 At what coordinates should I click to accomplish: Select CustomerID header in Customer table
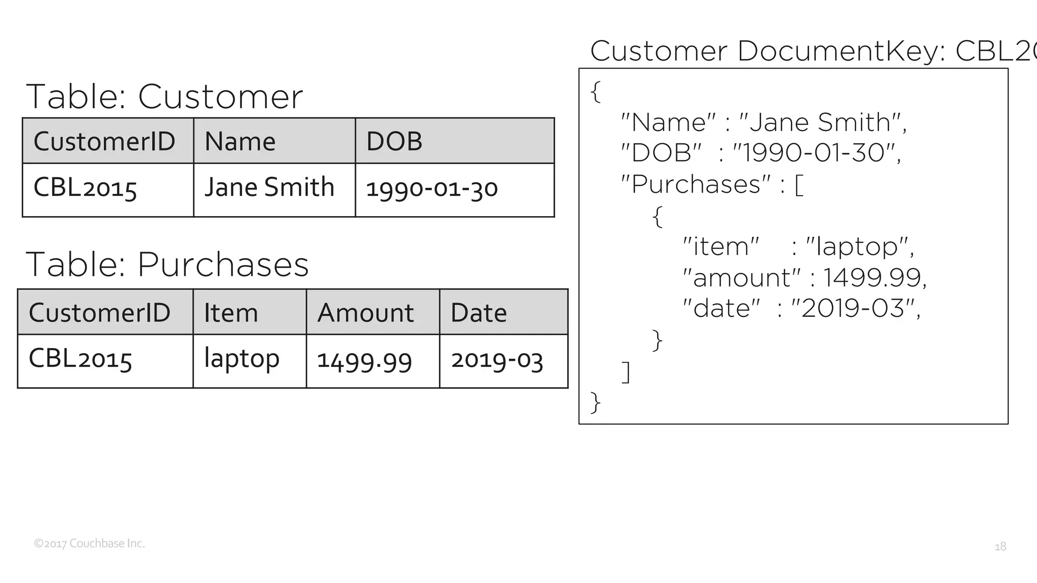(108, 141)
